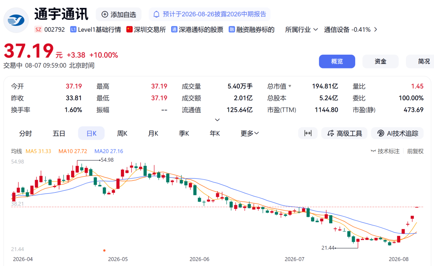Switch to the 资金 tab

[380, 62]
